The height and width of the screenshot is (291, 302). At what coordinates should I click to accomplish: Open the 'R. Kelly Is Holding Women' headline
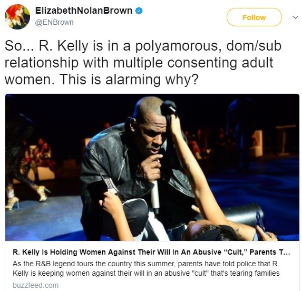tap(151, 252)
